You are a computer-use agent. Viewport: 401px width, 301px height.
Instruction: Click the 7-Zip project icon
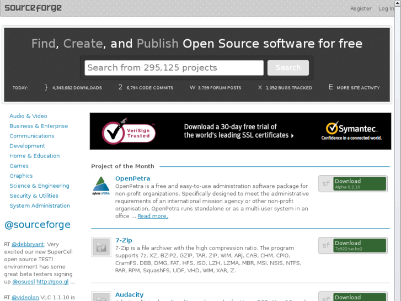click(x=101, y=247)
